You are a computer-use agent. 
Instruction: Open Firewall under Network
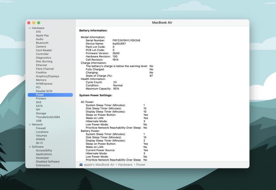pyautogui.click(x=41, y=128)
